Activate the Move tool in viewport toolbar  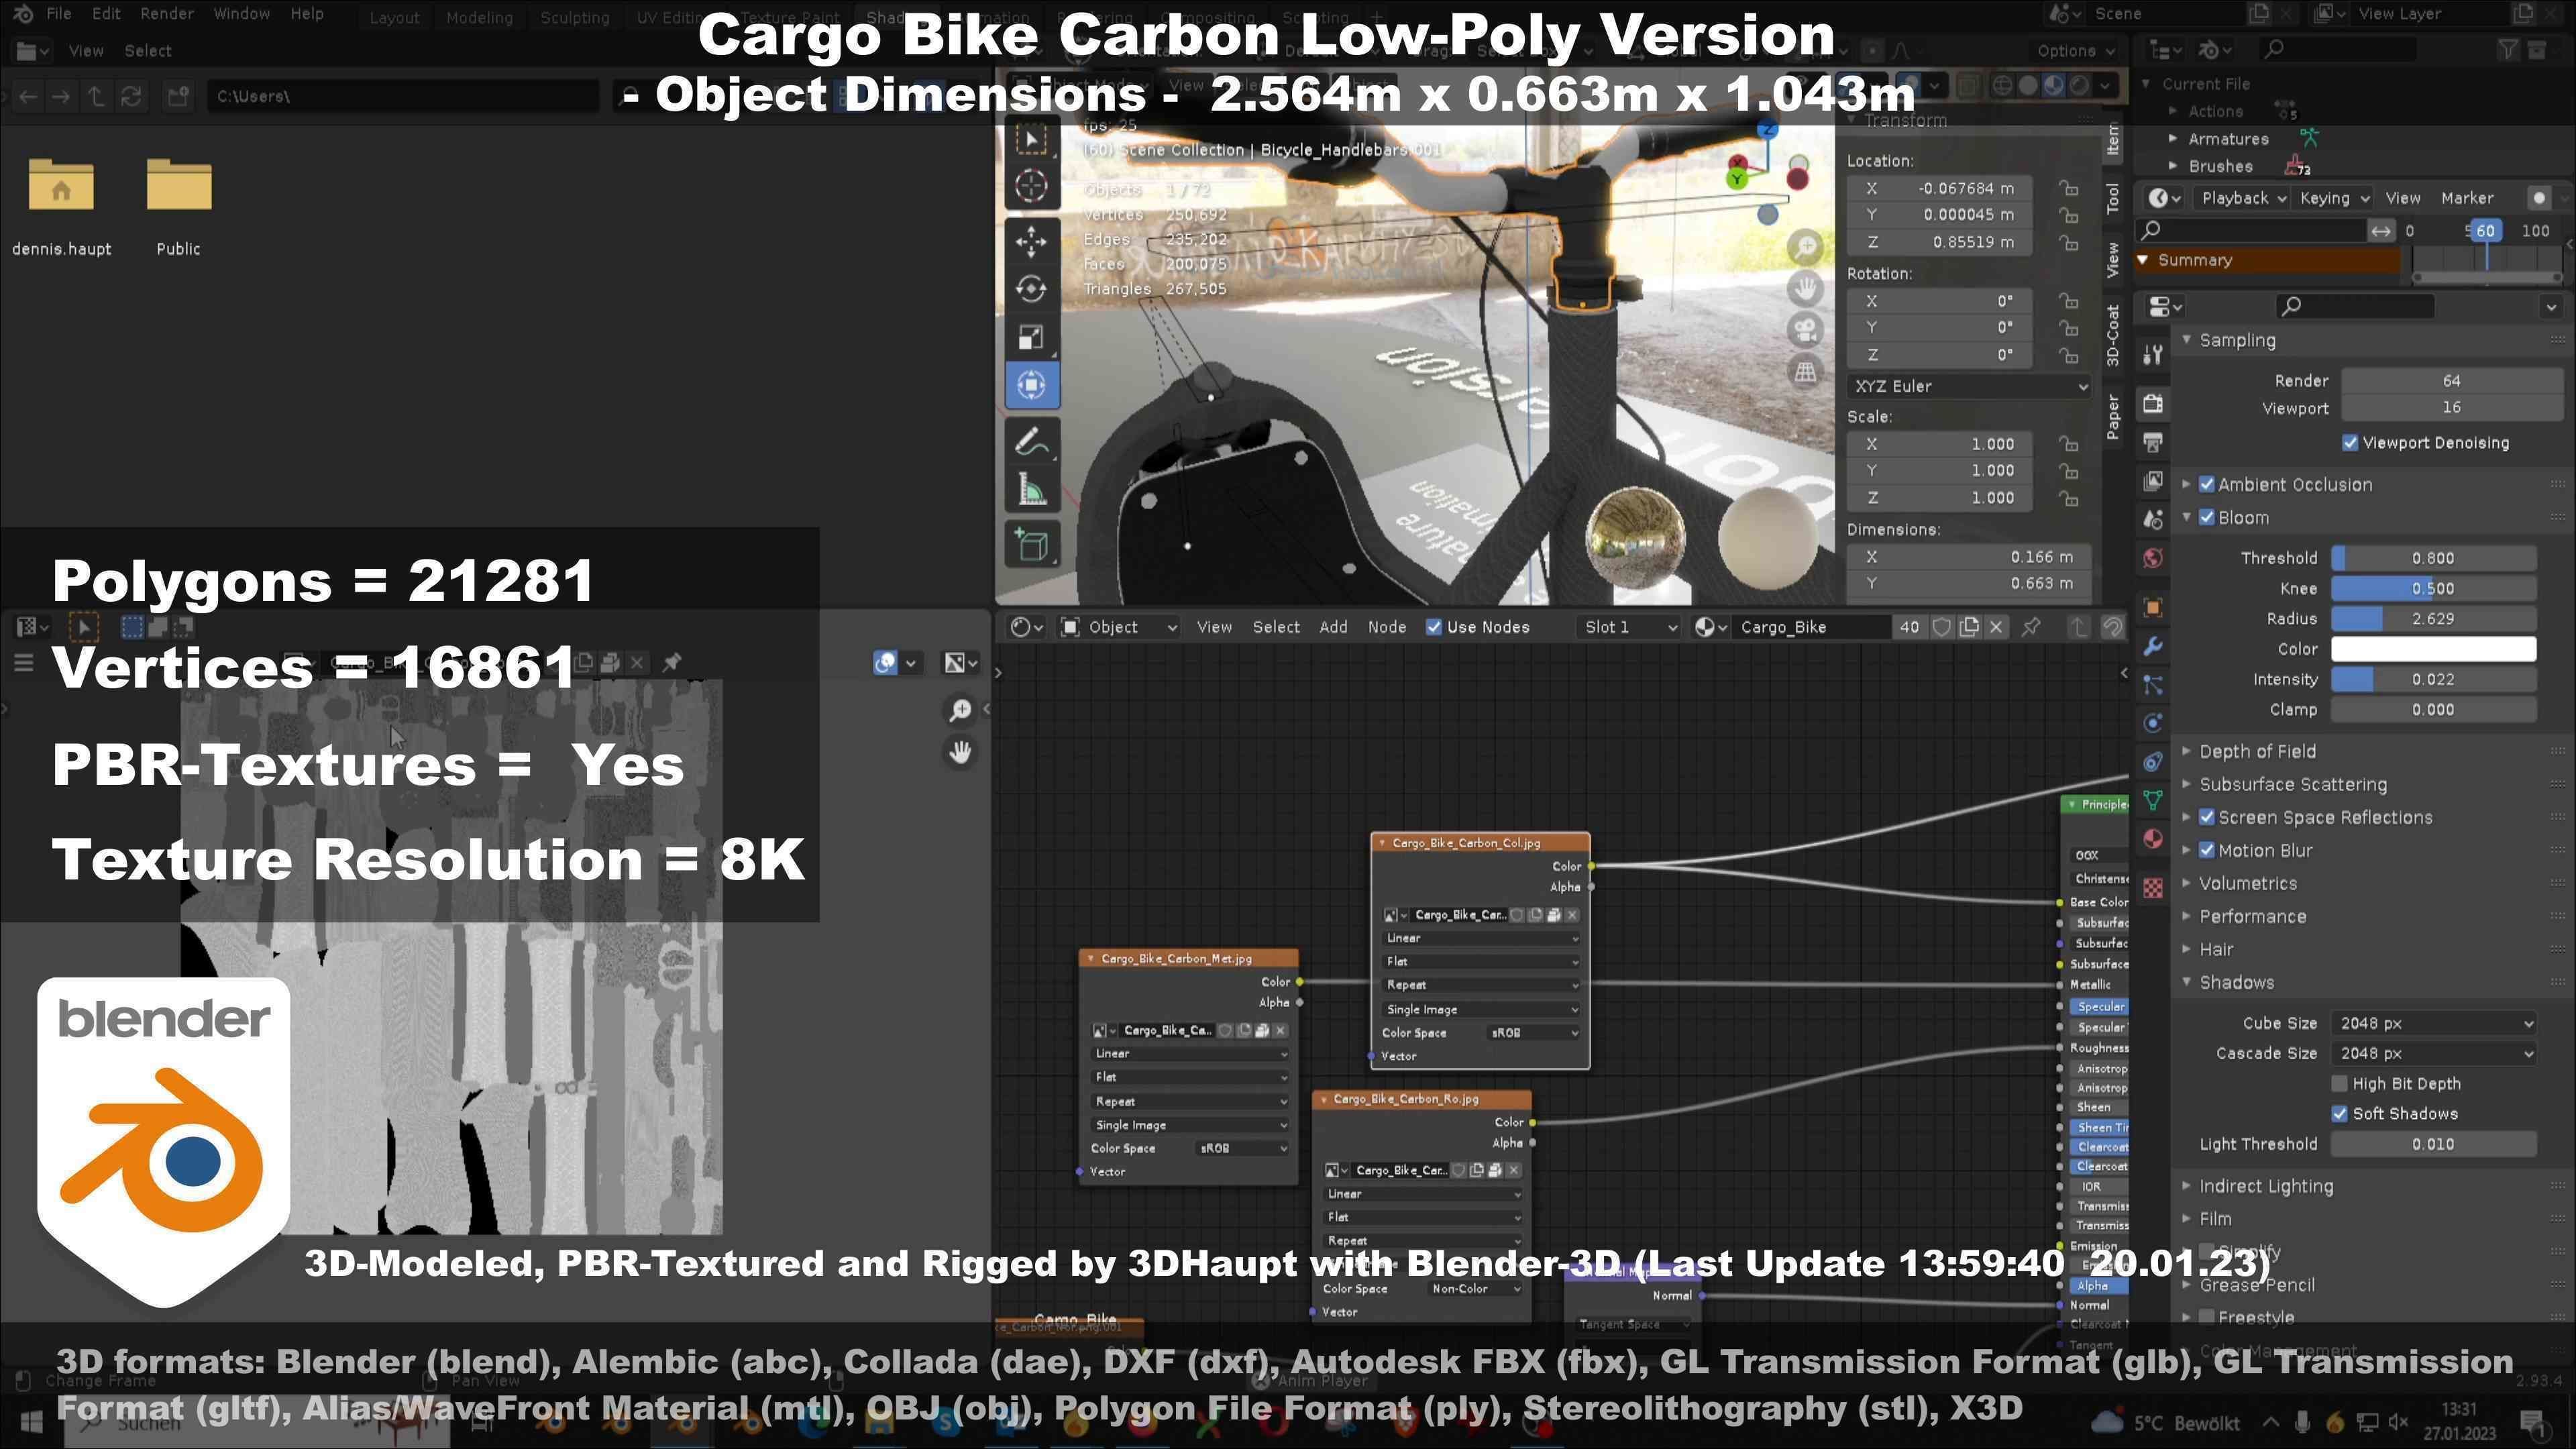[1031, 241]
